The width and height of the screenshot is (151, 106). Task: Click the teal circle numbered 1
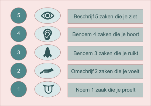coord(19,89)
